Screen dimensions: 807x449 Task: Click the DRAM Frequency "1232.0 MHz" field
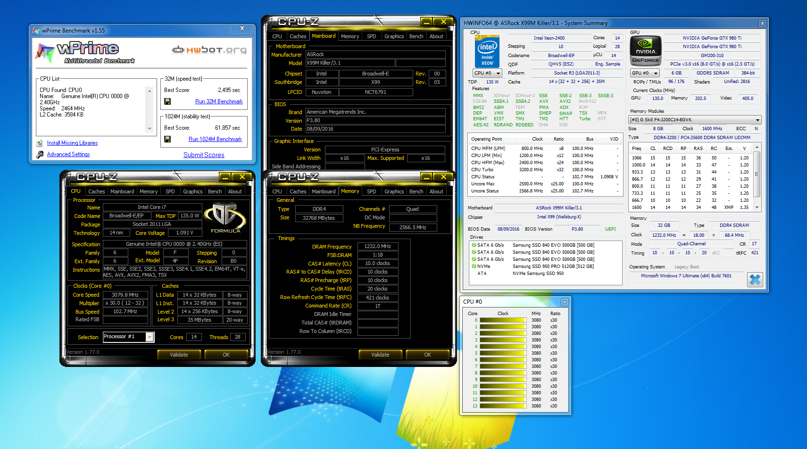pyautogui.click(x=377, y=247)
